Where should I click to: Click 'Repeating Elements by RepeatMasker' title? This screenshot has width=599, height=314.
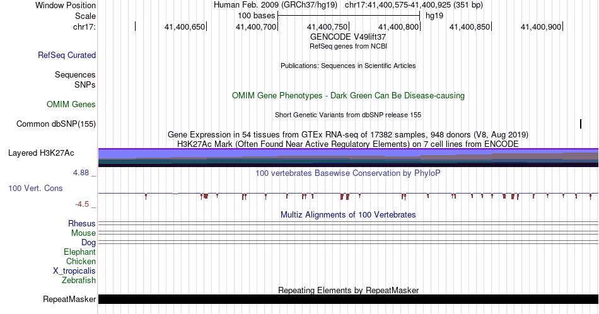[348, 290]
